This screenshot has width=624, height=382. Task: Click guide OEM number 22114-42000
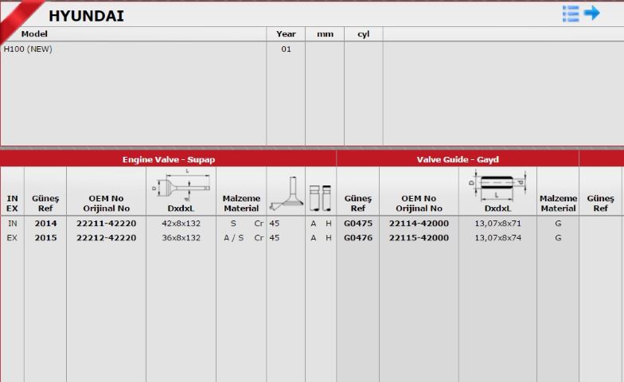click(419, 223)
